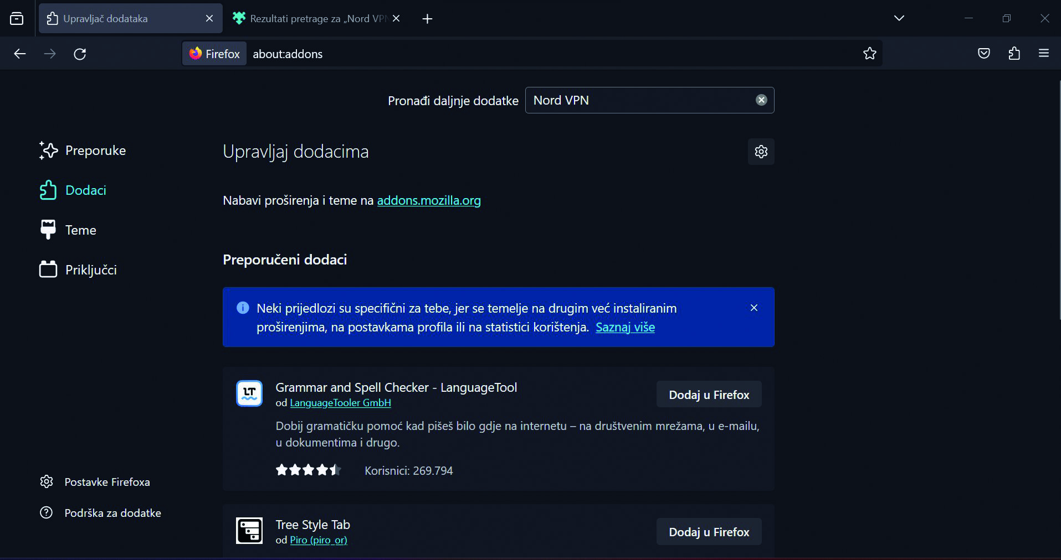
Task: Open Preporuke in the sidebar
Action: click(95, 151)
